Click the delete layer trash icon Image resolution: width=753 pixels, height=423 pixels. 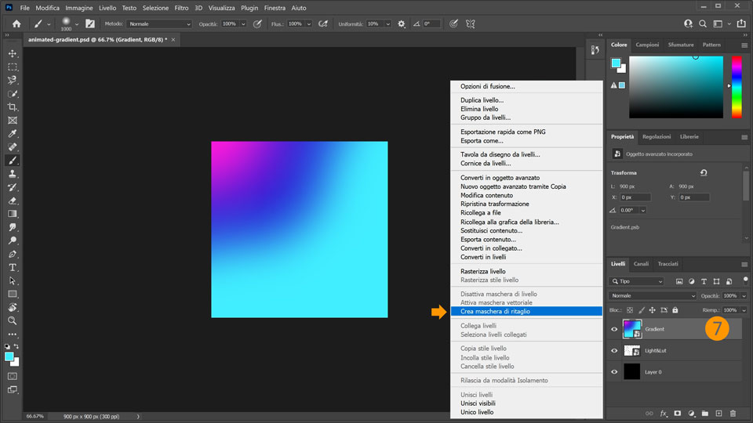(733, 413)
